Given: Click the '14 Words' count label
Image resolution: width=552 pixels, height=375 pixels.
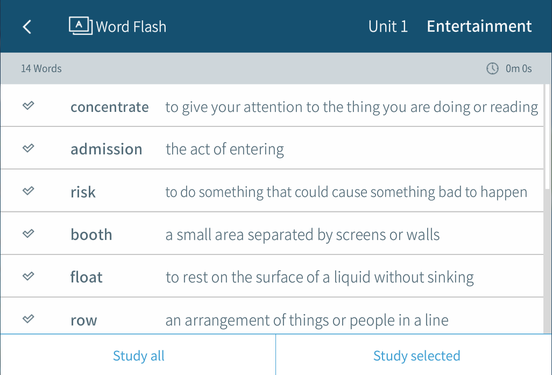Looking at the screenshot, I should point(41,68).
